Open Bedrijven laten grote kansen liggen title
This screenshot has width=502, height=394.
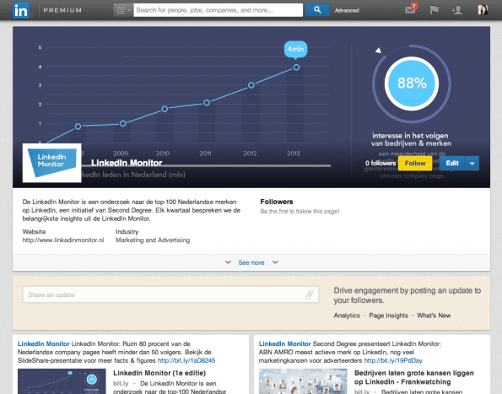click(414, 377)
